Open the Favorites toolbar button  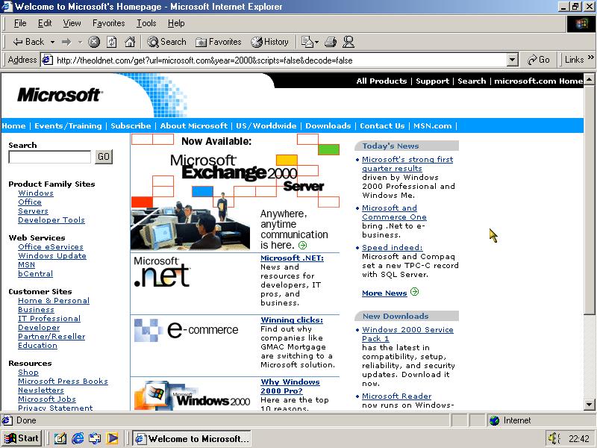218,42
